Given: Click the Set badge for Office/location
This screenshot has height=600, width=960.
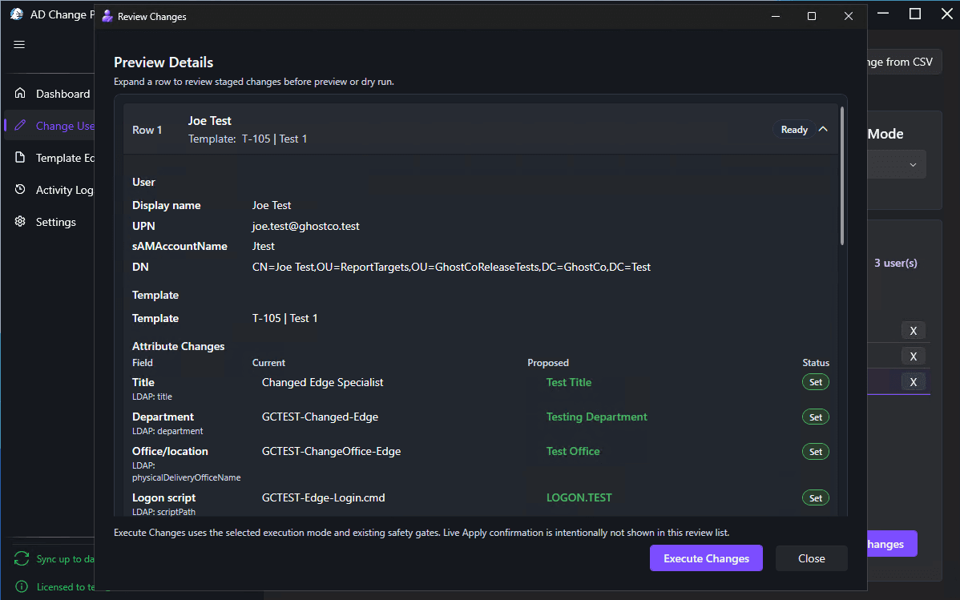Looking at the screenshot, I should 816,452.
